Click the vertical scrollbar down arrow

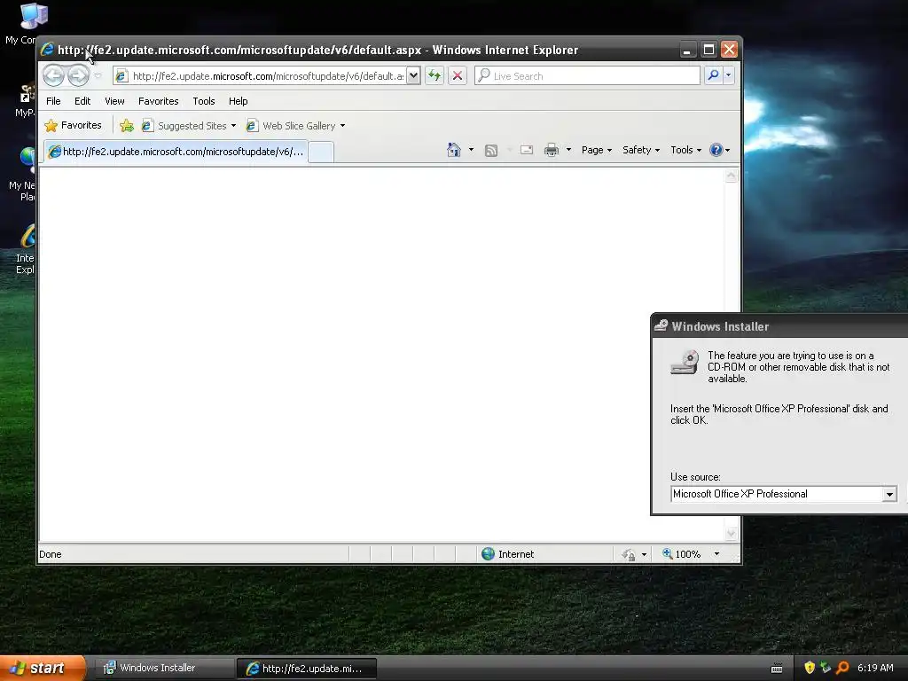coord(732,533)
